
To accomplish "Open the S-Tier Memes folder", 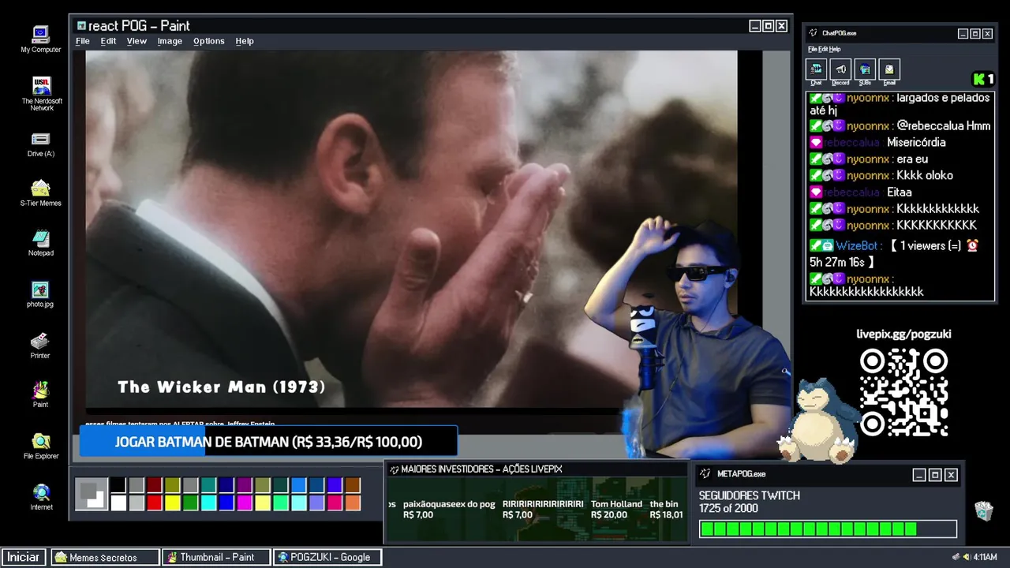I will click(x=40, y=193).
